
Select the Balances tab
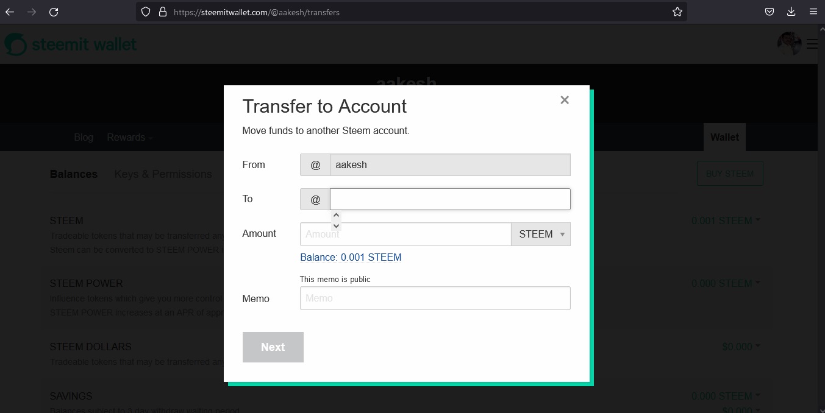point(74,174)
